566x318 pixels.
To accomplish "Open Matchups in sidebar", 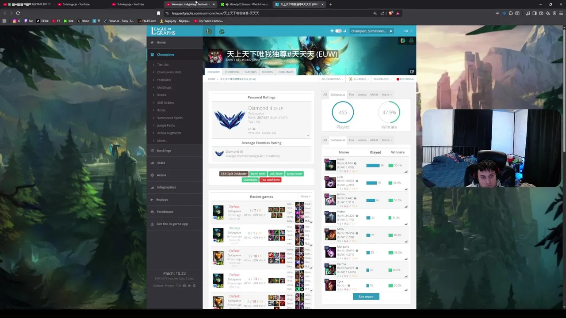I will pos(164,87).
